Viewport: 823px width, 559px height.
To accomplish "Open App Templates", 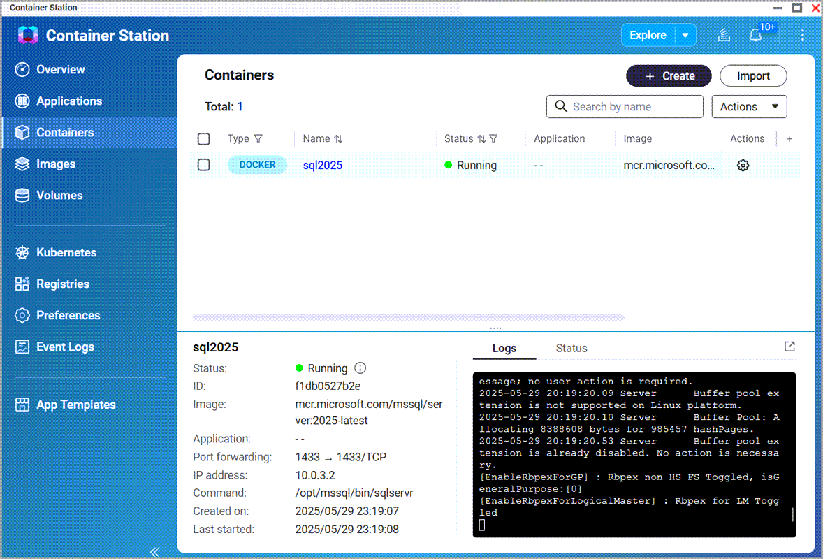I will [x=75, y=405].
